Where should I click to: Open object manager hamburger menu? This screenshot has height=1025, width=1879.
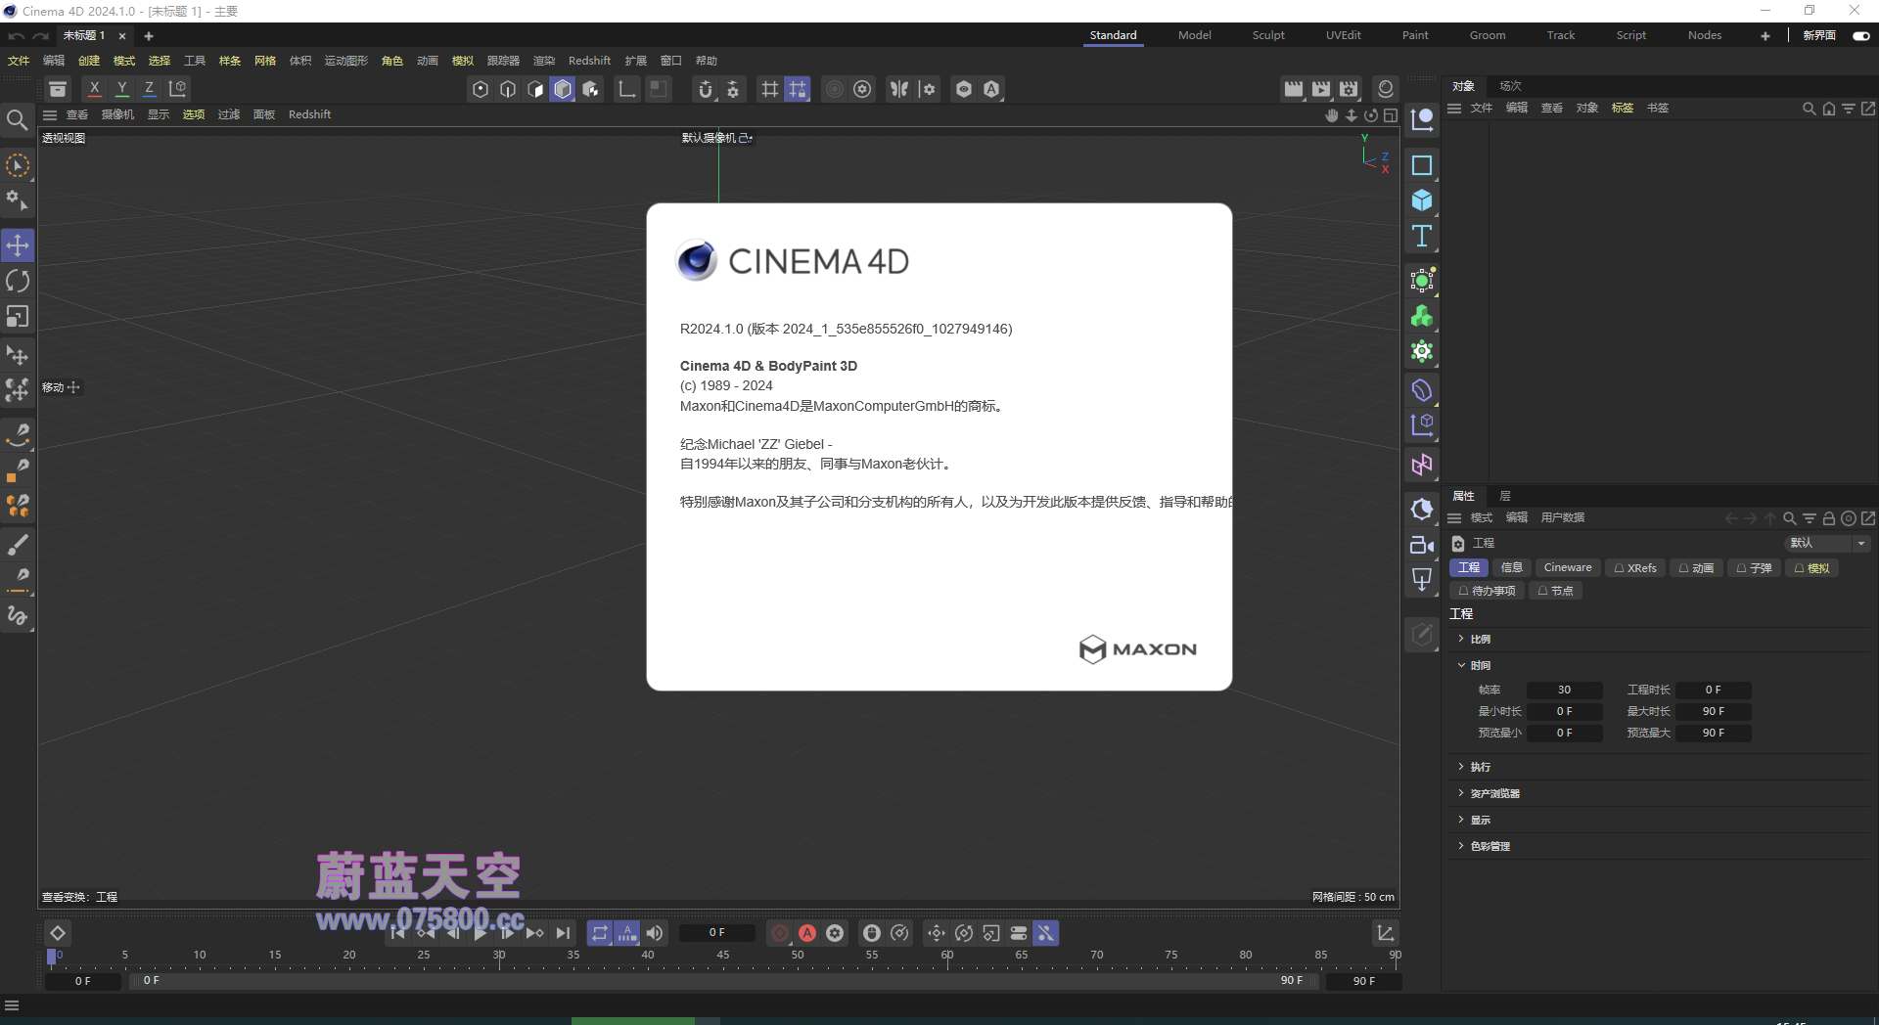click(x=1454, y=108)
